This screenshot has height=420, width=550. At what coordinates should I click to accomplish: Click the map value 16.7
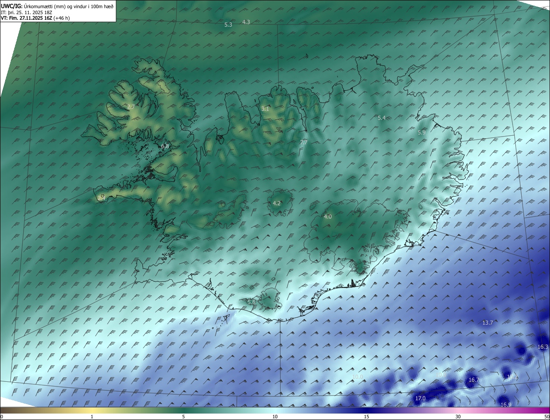474,380
